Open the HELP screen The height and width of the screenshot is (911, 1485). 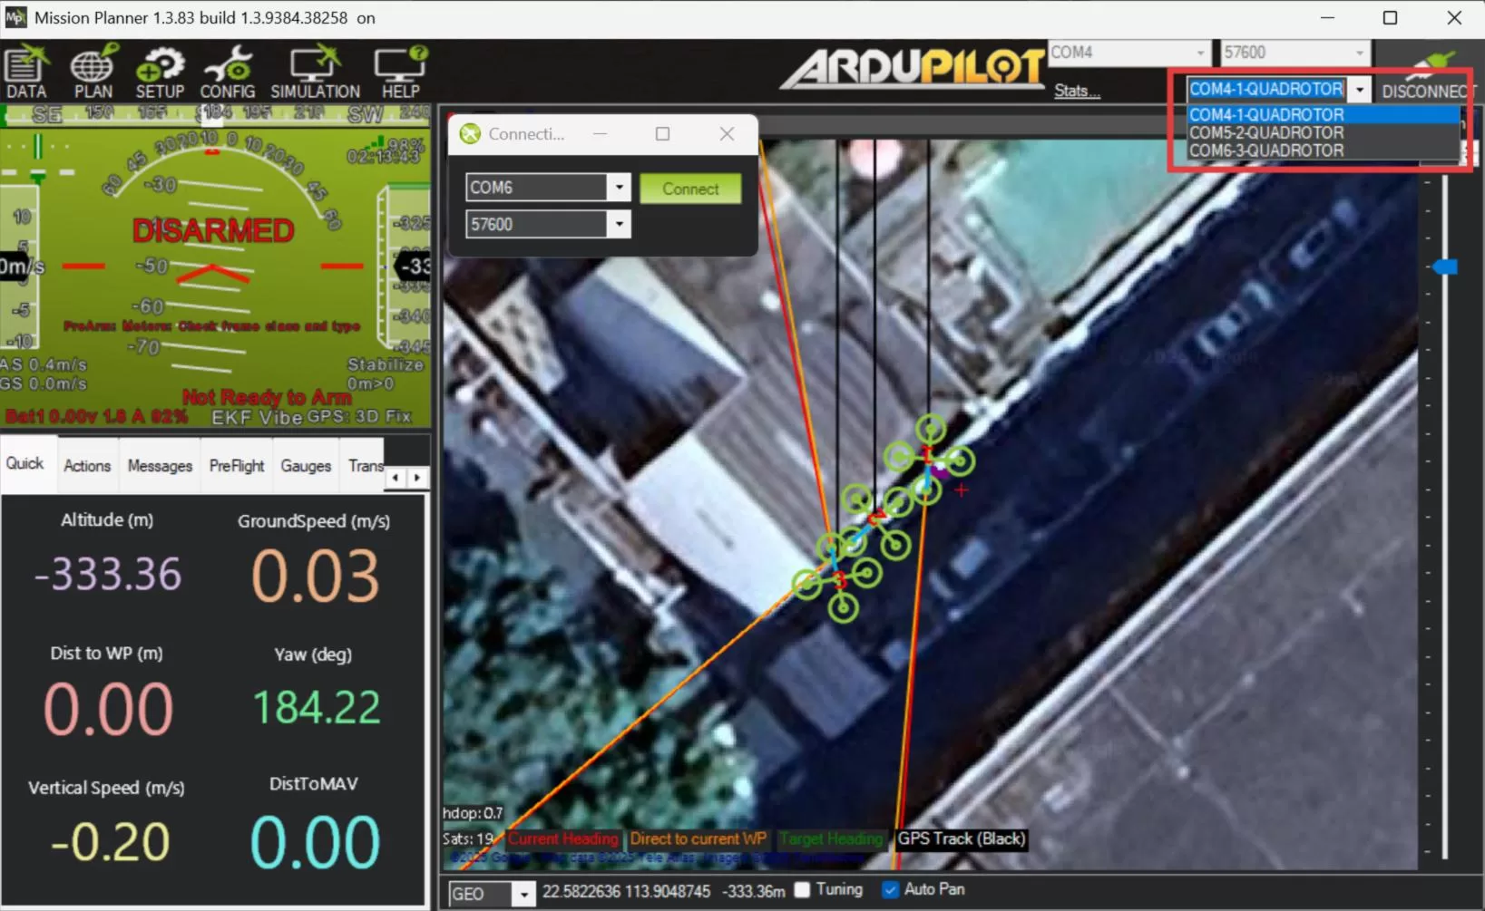click(400, 72)
